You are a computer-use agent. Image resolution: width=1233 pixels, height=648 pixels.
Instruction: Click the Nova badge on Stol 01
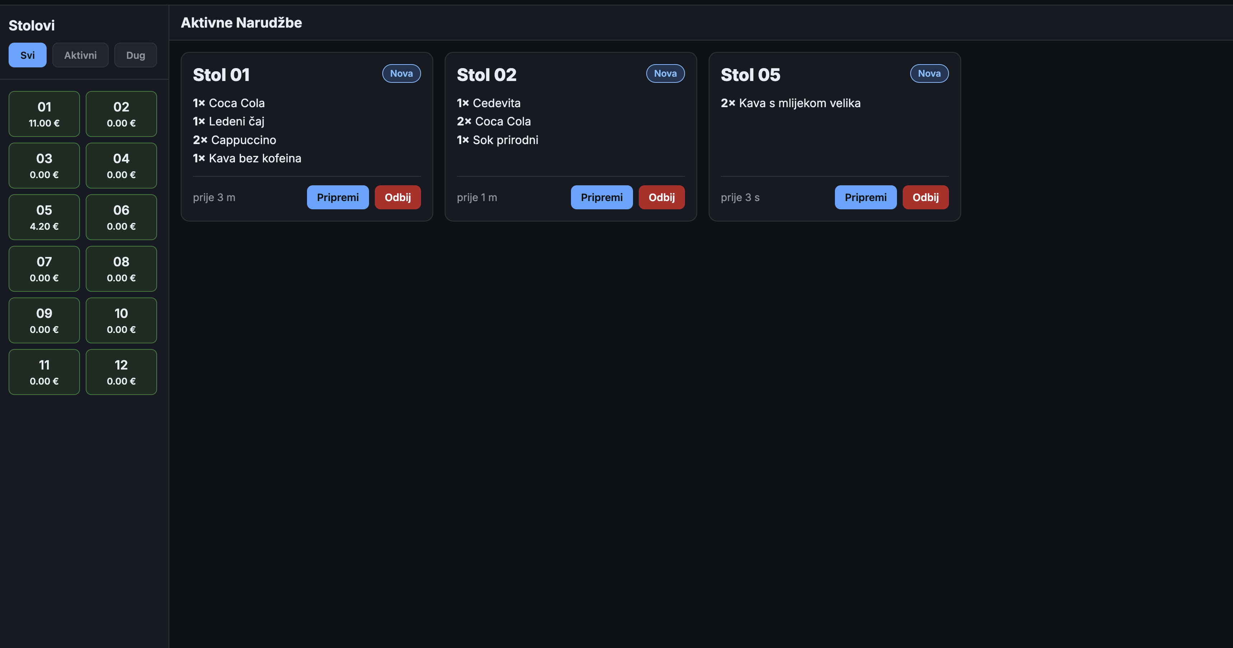tap(401, 73)
